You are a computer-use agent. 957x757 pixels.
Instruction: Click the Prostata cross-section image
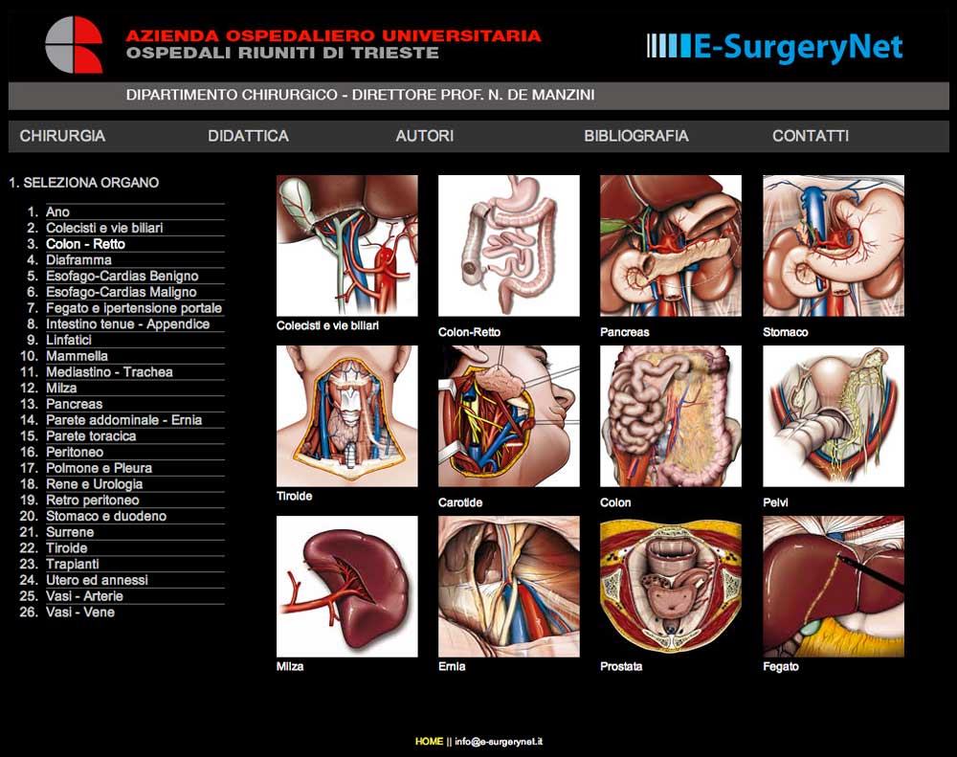[671, 586]
